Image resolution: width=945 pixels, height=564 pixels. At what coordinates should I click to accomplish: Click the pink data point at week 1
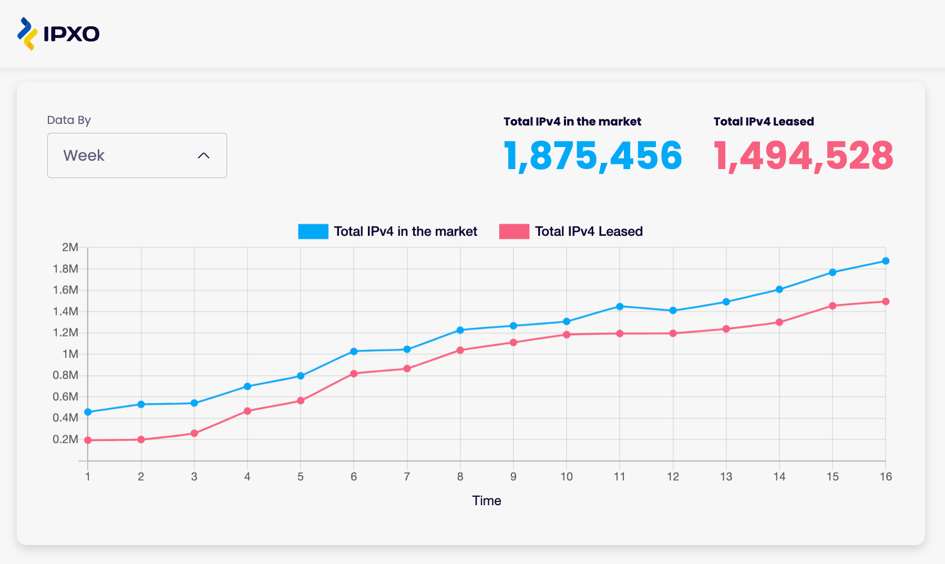point(88,440)
